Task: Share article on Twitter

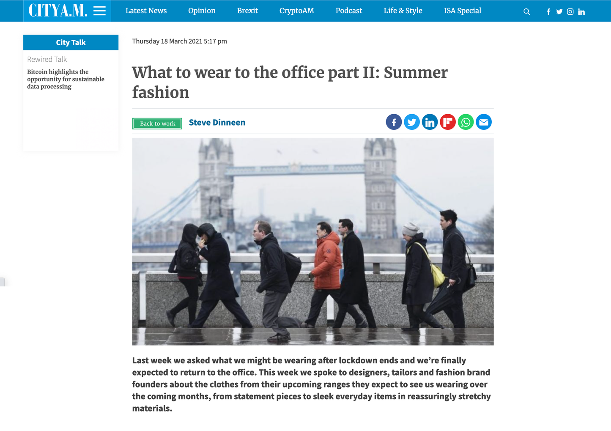Action: (412, 122)
